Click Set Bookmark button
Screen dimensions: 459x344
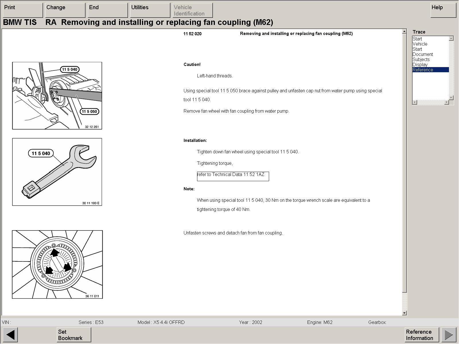pos(74,335)
